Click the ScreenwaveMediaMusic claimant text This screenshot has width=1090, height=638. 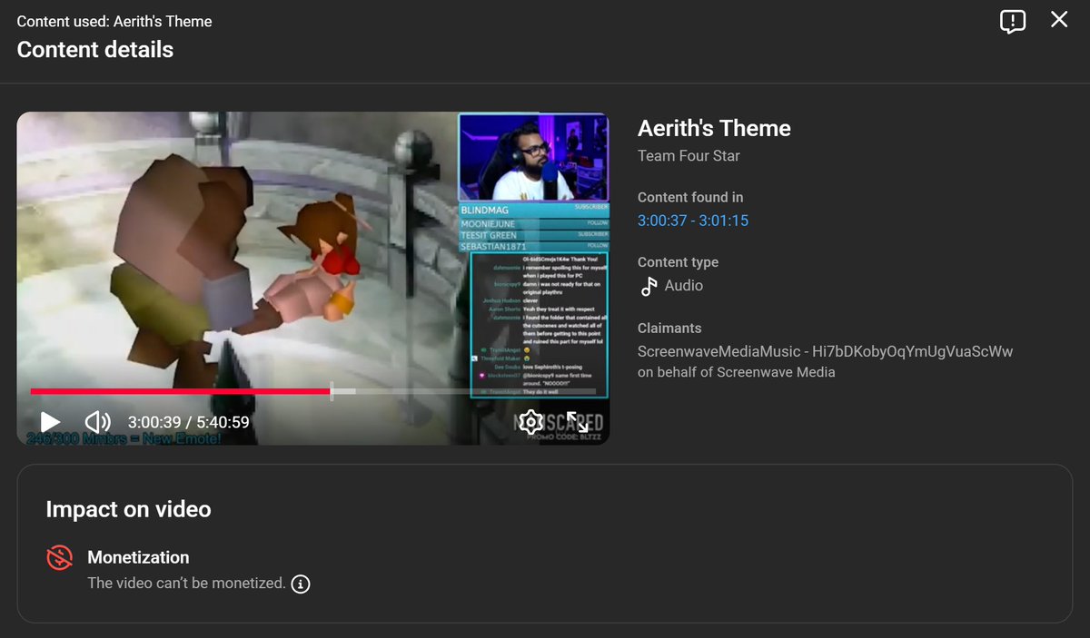pyautogui.click(x=825, y=351)
